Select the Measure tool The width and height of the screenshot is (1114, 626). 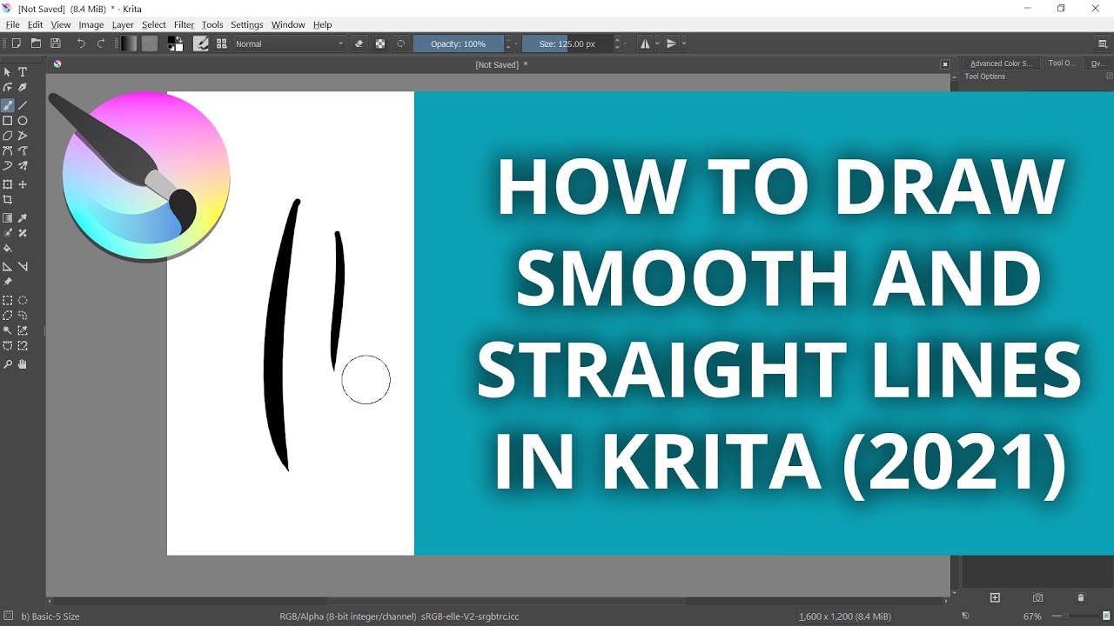pos(23,267)
